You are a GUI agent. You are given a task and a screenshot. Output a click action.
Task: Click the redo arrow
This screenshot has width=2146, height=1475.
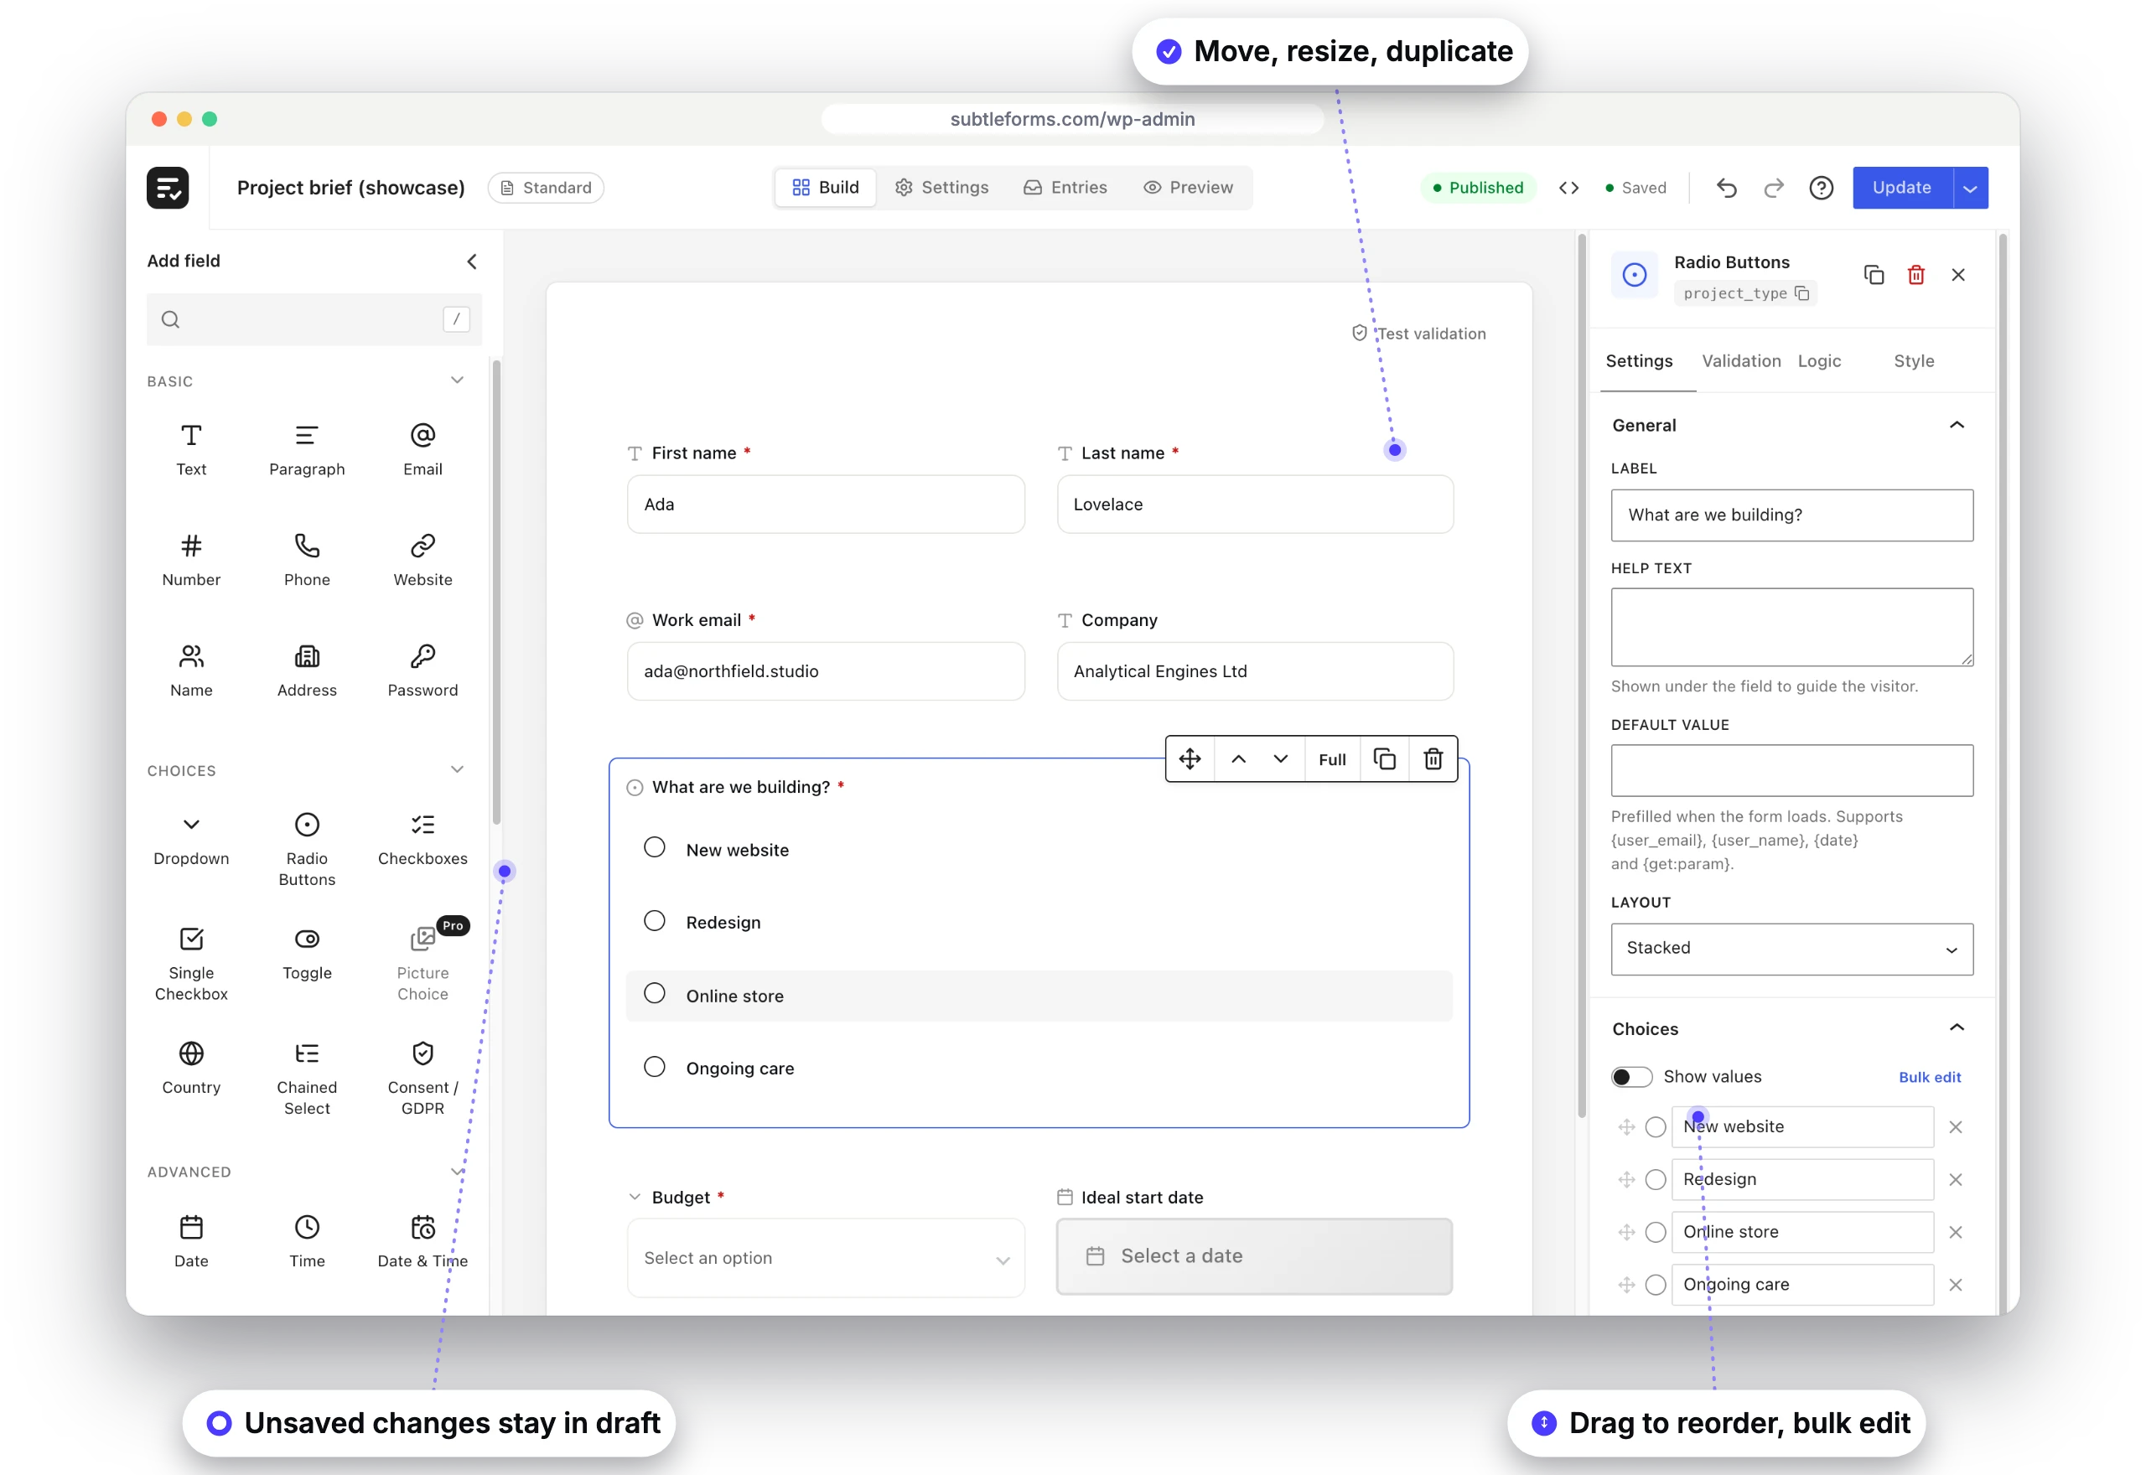(1774, 188)
